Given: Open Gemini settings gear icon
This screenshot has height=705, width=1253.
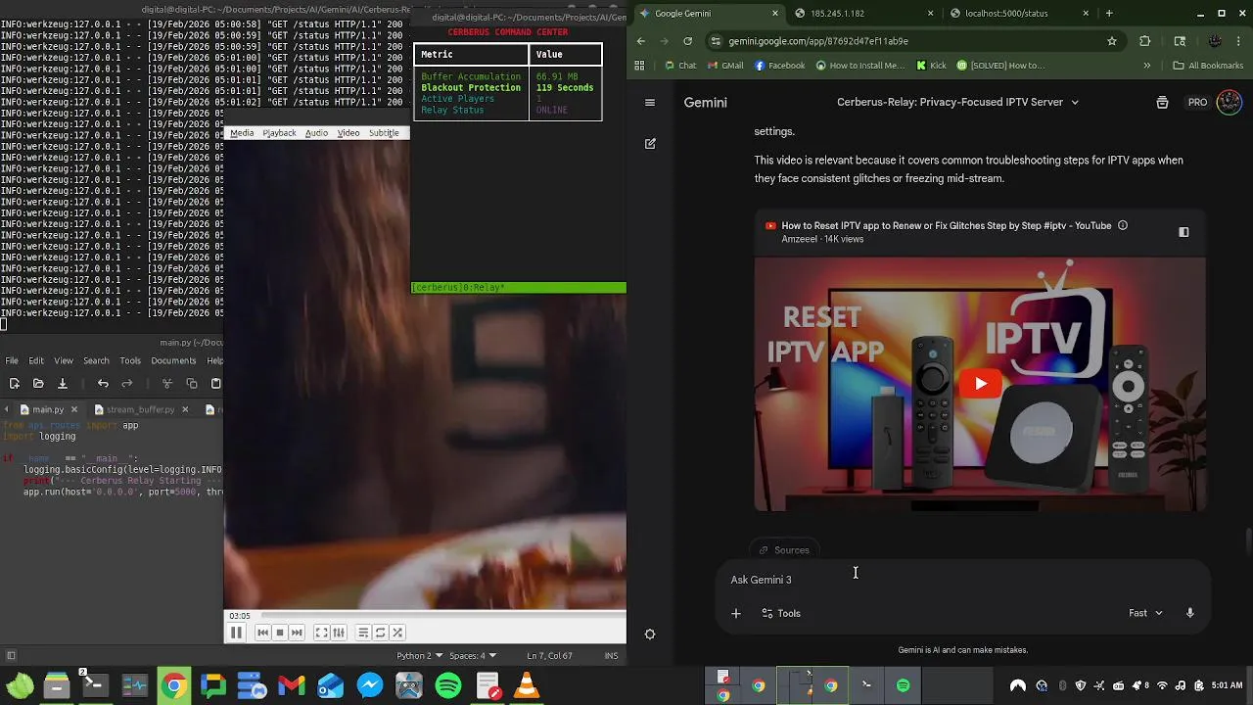Looking at the screenshot, I should point(650,634).
